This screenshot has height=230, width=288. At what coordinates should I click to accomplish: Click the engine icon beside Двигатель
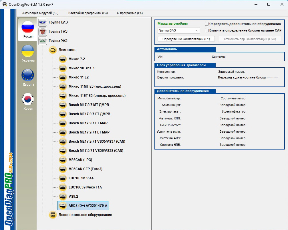click(x=53, y=50)
